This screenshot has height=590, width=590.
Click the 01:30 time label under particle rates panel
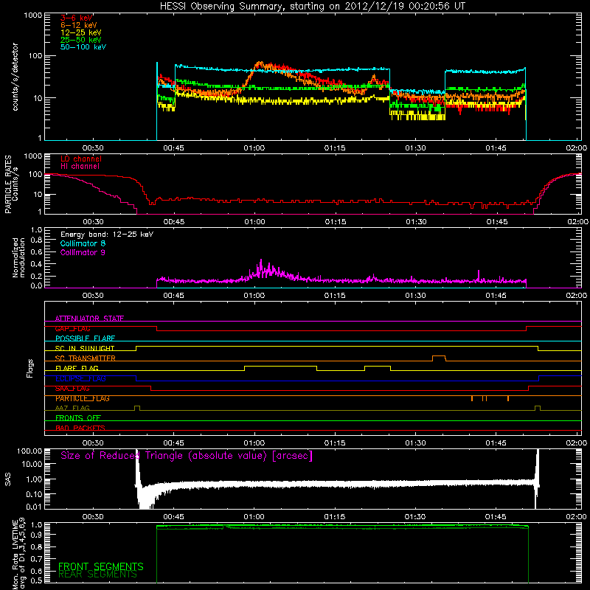(416, 222)
